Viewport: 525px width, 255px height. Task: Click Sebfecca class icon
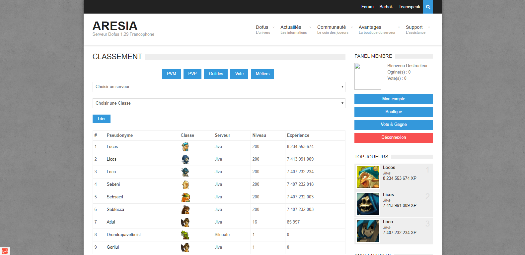click(x=185, y=210)
